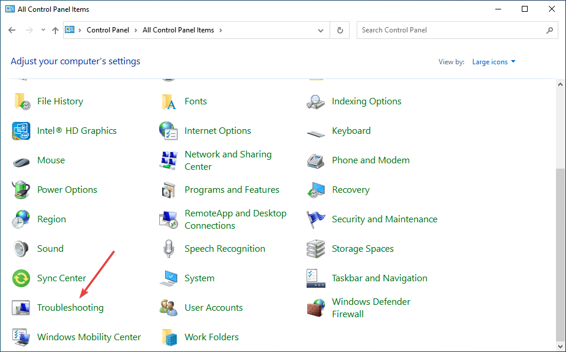This screenshot has height=352, width=566.
Task: Click the Control Panel icon in address bar
Action: coord(70,29)
